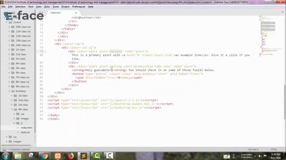This screenshot has height=160, width=286.
Task: Collapse the boostarp folder arrow
Action: [9, 91]
